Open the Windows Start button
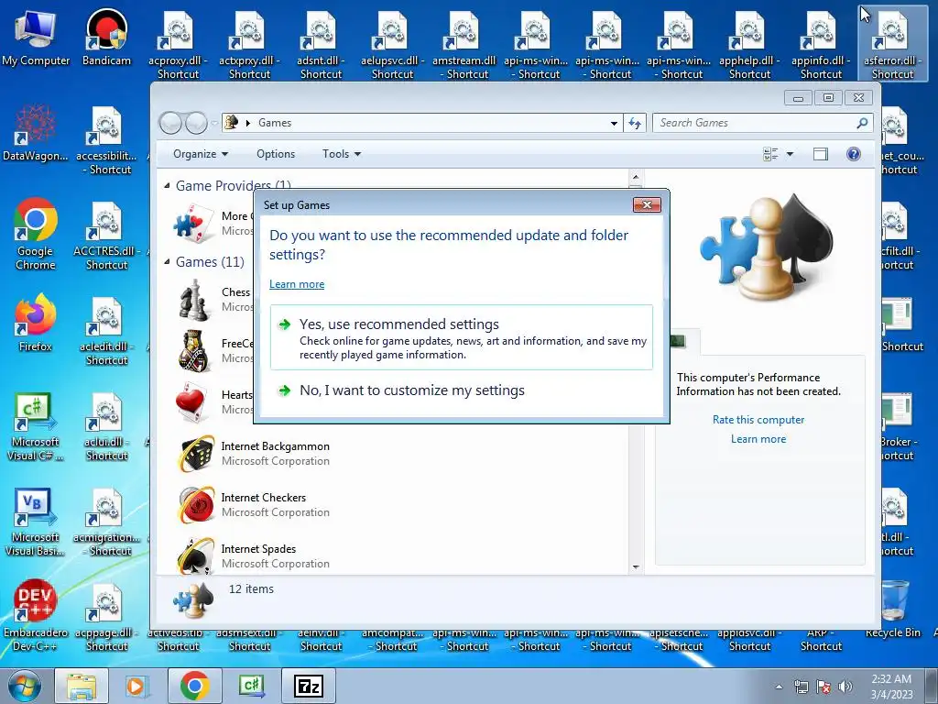The width and height of the screenshot is (938, 704). (24, 687)
